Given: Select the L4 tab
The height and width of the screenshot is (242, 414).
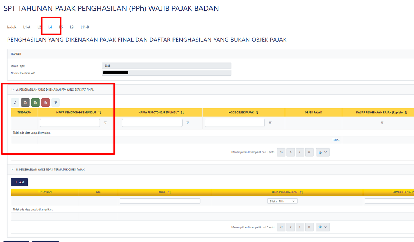Looking at the screenshot, I should (x=50, y=27).
